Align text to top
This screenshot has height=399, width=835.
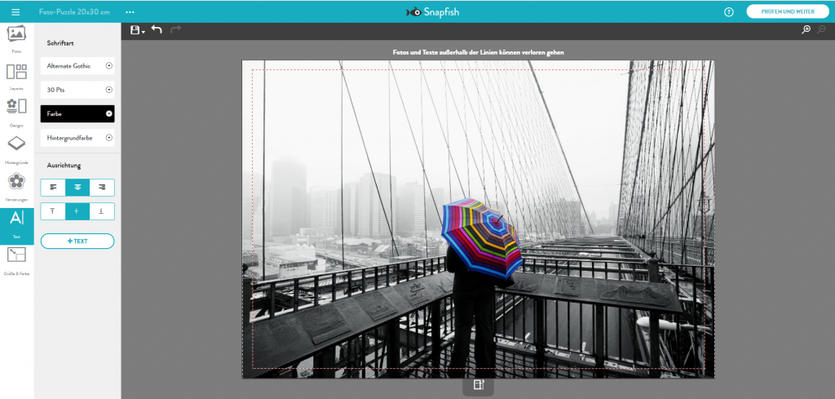[x=53, y=211]
